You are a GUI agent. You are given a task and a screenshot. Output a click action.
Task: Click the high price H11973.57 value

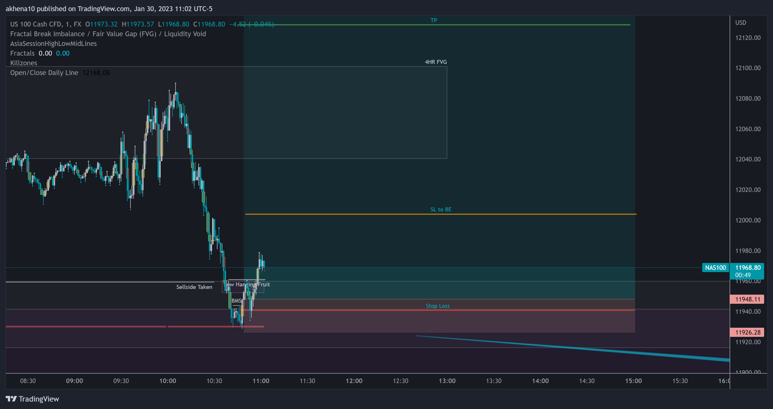pos(138,24)
